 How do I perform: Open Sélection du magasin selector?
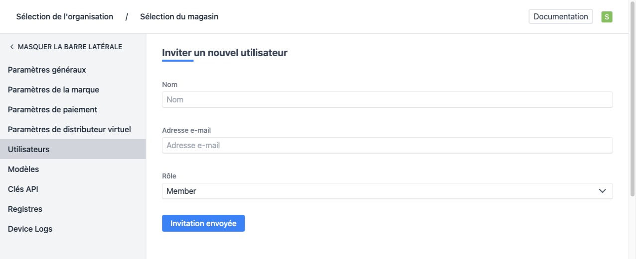pyautogui.click(x=179, y=16)
